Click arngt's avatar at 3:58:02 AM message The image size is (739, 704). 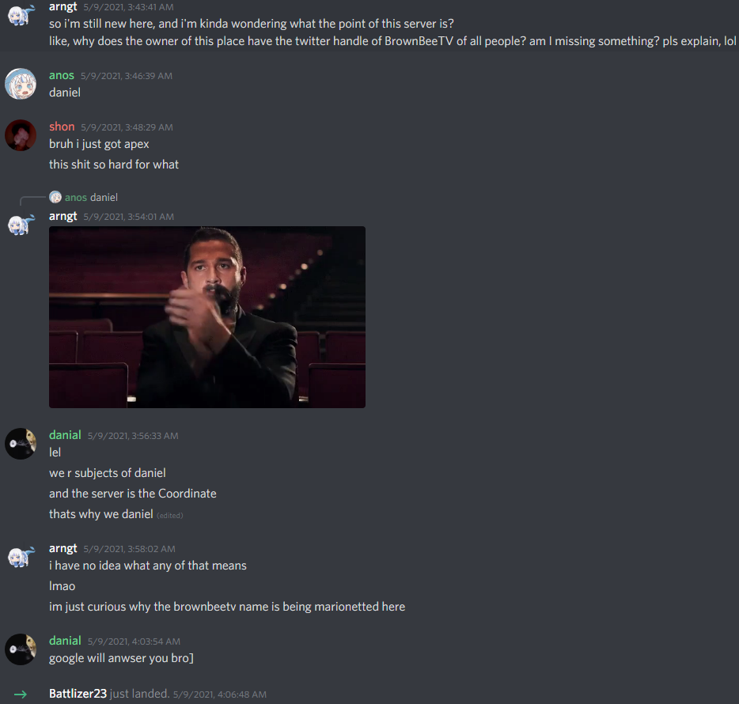[21, 557]
